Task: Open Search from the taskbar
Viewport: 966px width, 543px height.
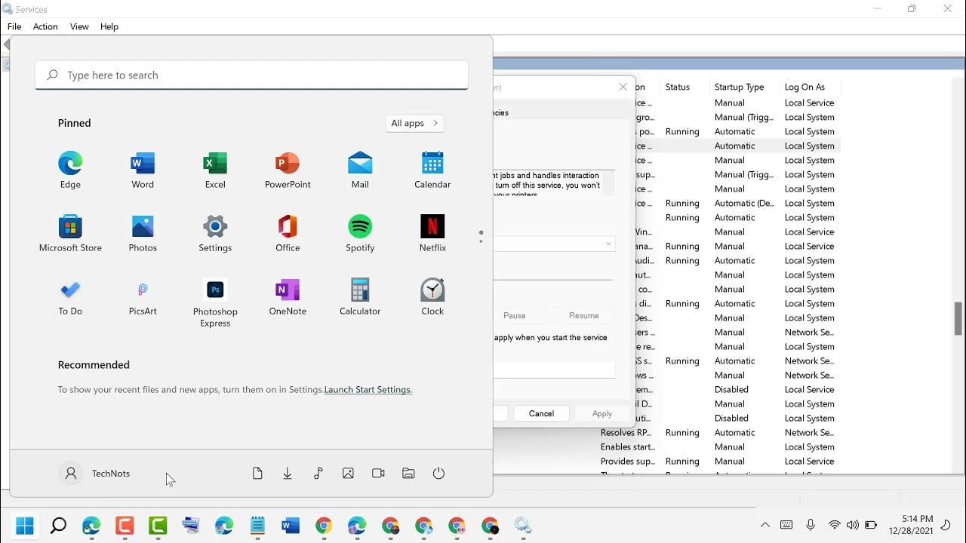Action: pyautogui.click(x=58, y=525)
